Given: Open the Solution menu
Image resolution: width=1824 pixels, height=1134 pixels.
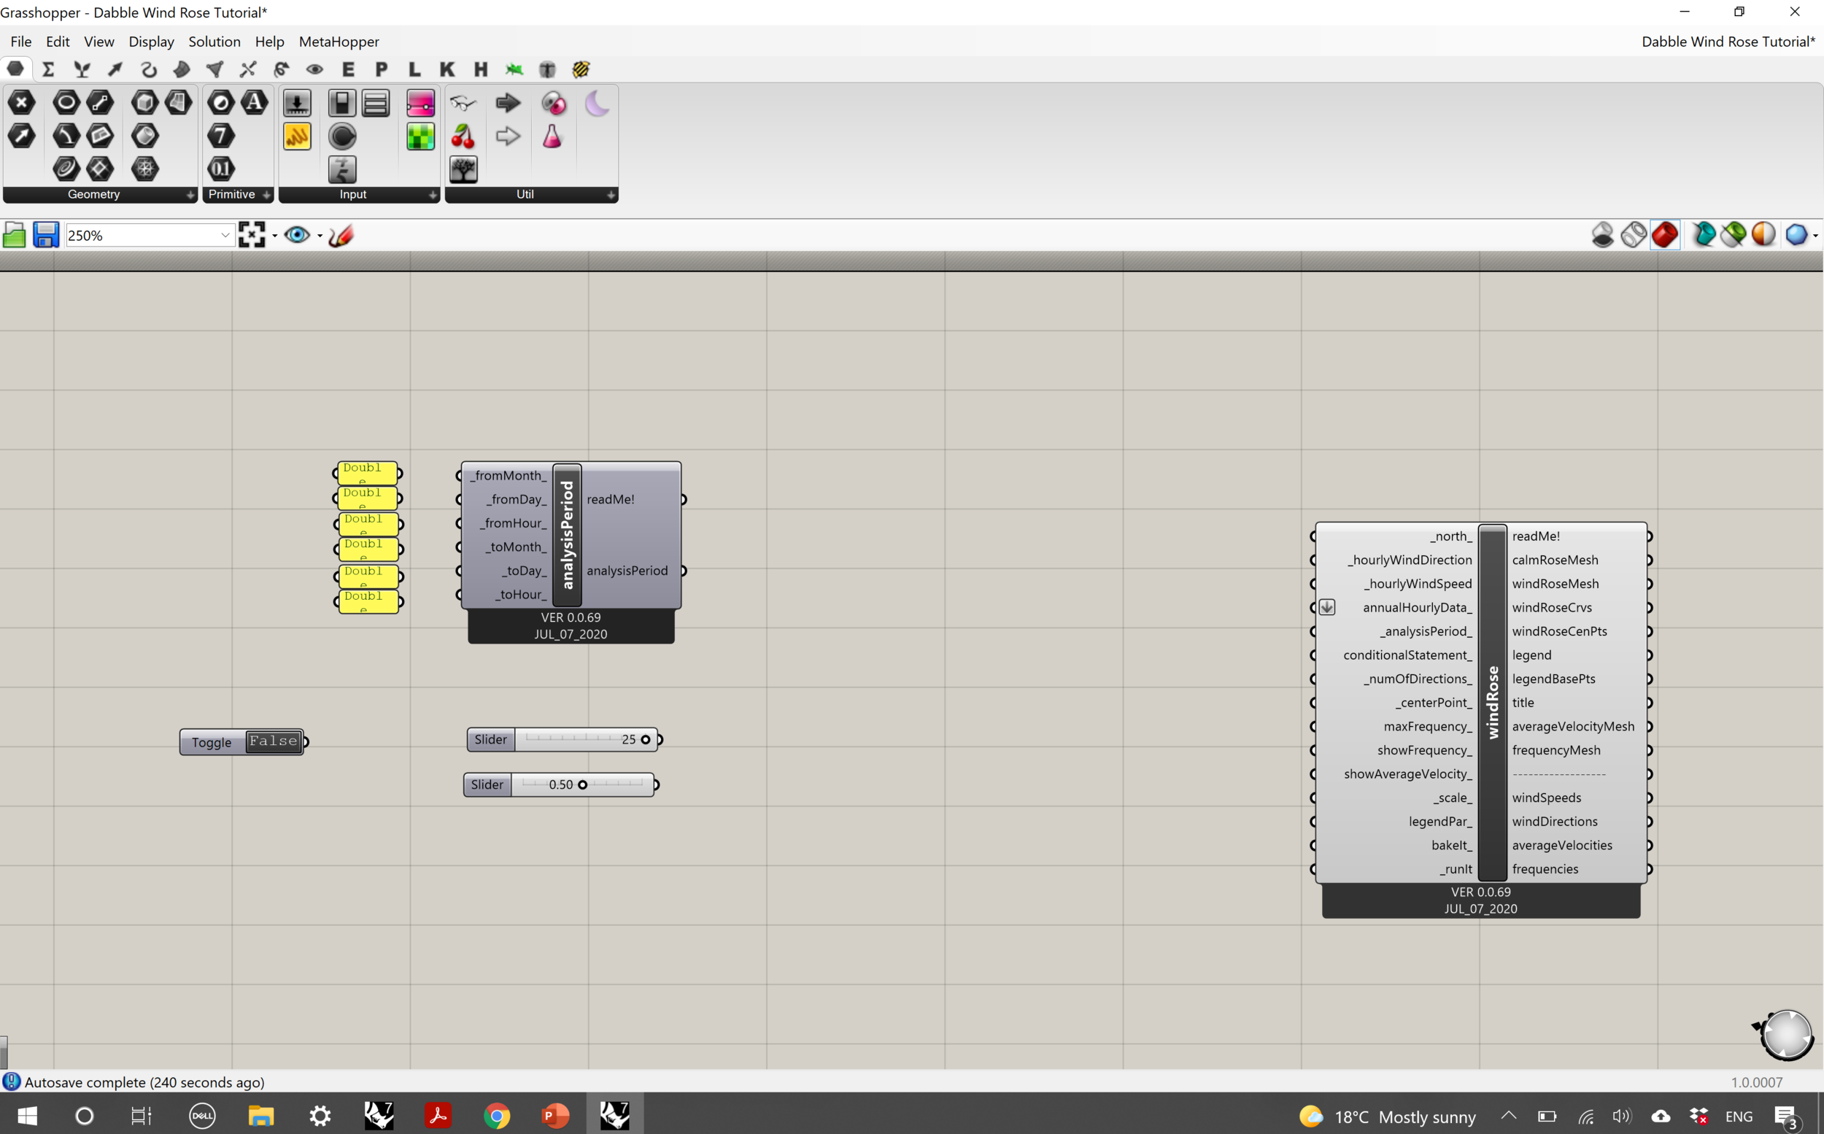Looking at the screenshot, I should [214, 42].
